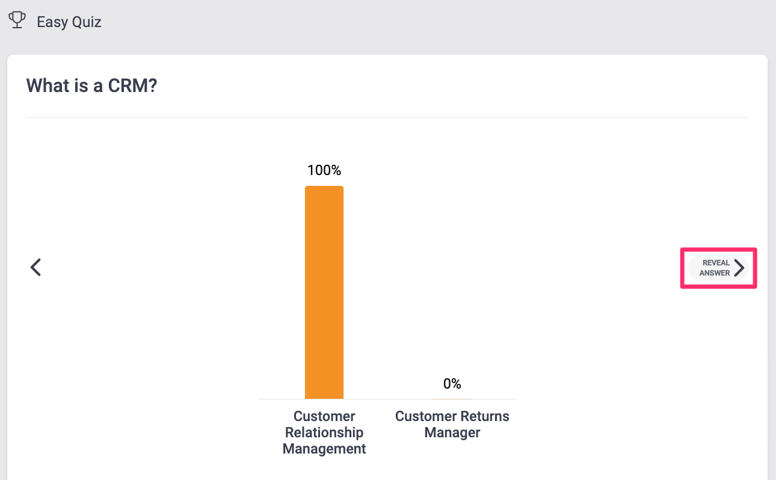Click the Customer Returns Manager answer label

pos(452,424)
